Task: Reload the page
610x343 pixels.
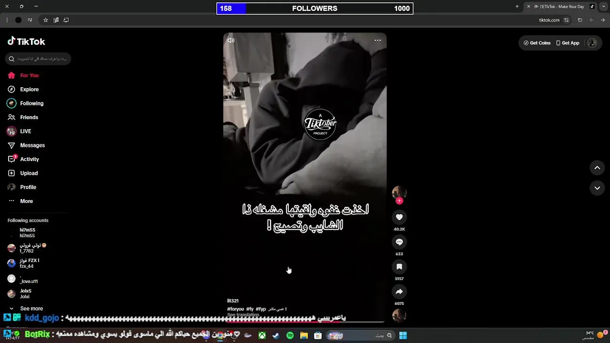Action: pyautogui.click(x=580, y=20)
